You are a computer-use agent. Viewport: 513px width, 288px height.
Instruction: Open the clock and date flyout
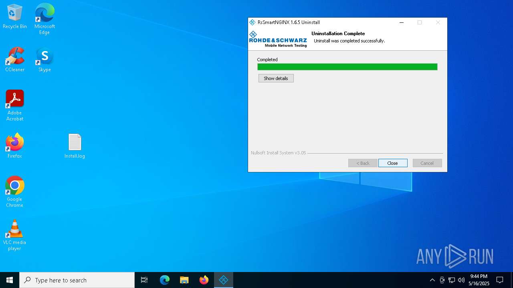click(479, 280)
